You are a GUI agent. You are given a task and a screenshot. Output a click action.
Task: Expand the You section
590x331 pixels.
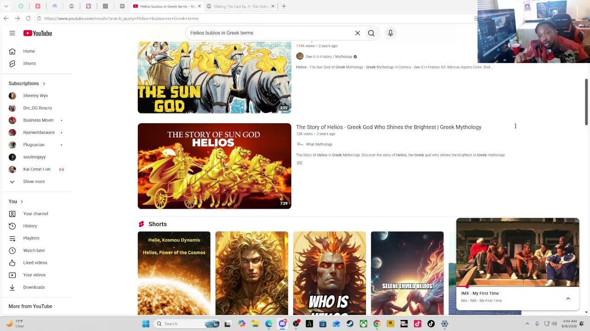pyautogui.click(x=16, y=201)
